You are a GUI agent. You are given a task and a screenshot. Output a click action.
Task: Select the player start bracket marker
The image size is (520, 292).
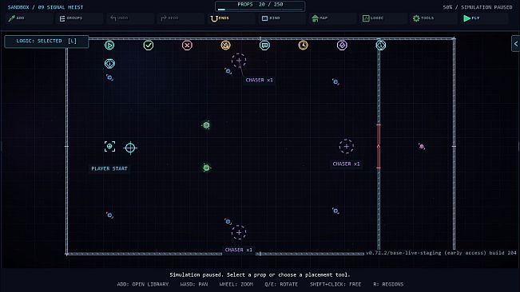click(x=109, y=146)
